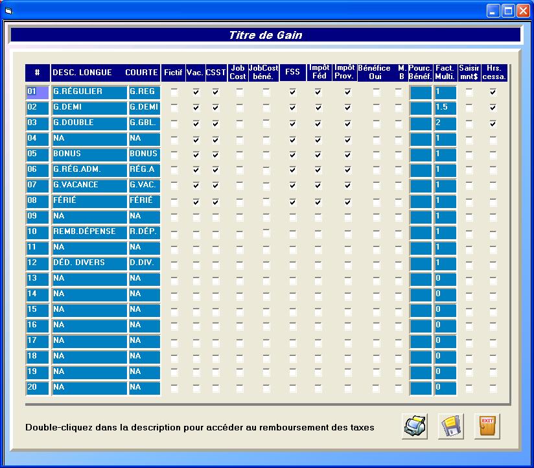This screenshot has width=534, height=468.
Task: Click the title bar application icon
Action: click(8, 10)
